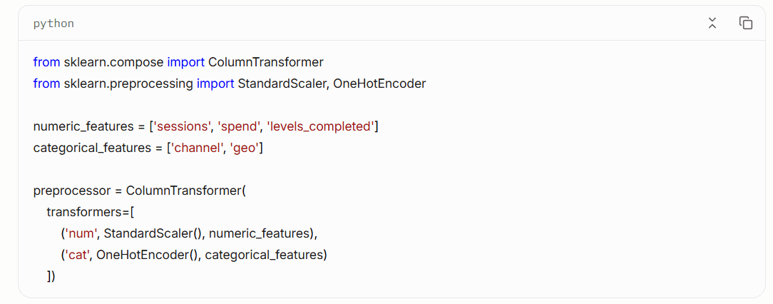773x304 pixels.
Task: Copy the code to clipboard
Action: (x=745, y=24)
